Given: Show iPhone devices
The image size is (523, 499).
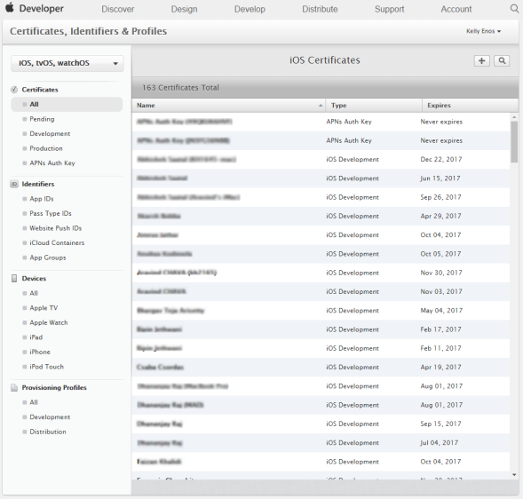Looking at the screenshot, I should pyautogui.click(x=40, y=352).
